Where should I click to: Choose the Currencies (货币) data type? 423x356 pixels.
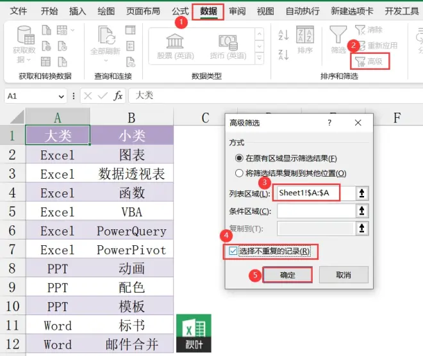228,46
